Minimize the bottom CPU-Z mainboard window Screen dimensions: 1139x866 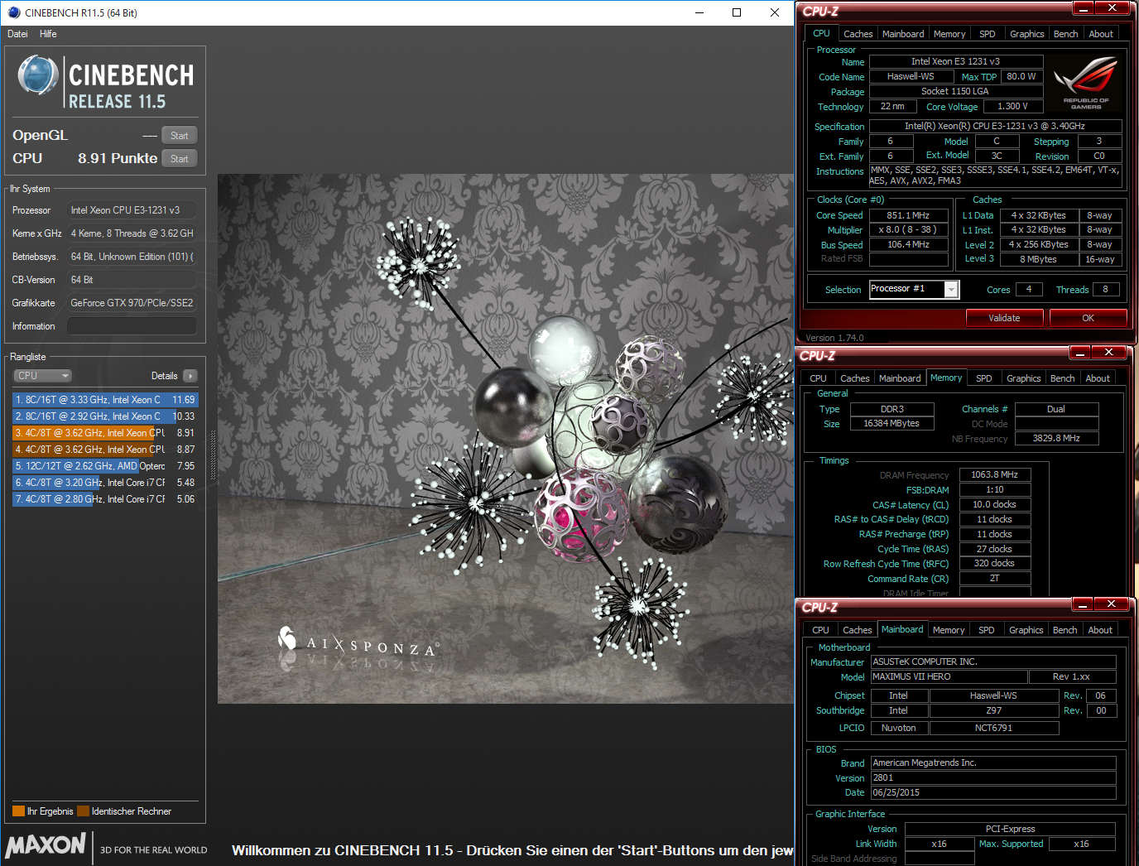[x=1082, y=604]
